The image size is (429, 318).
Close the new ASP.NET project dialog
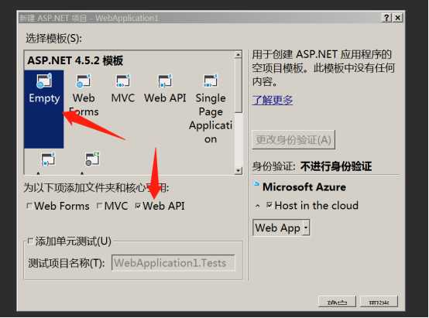pos(398,18)
